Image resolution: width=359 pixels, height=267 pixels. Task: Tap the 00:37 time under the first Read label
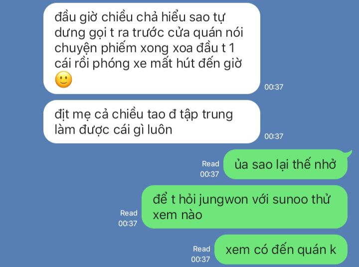tap(209, 174)
